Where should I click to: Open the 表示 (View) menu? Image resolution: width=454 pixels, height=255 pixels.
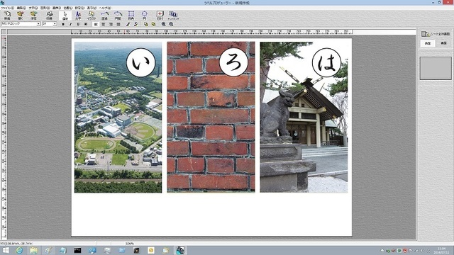pyautogui.click(x=92, y=8)
